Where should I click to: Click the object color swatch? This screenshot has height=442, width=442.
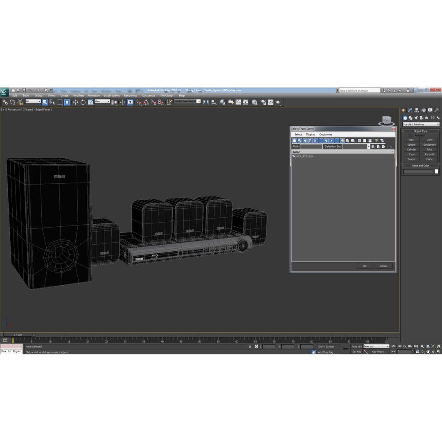(436, 171)
